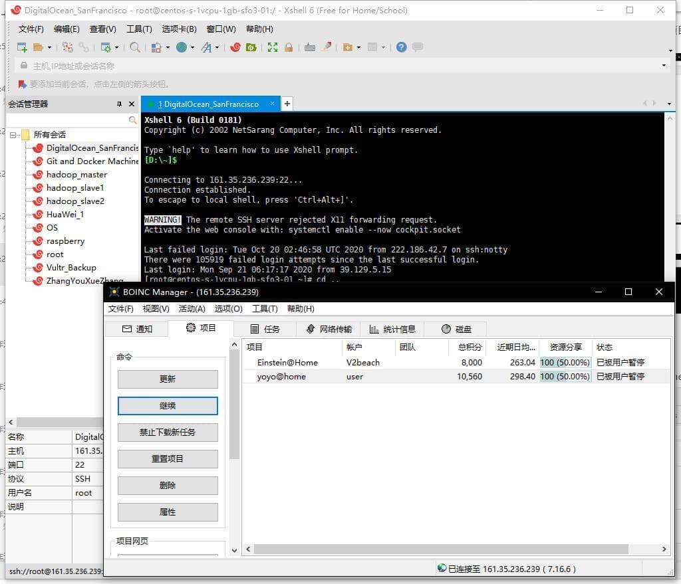Select the Einstein@Home project row

click(456, 362)
